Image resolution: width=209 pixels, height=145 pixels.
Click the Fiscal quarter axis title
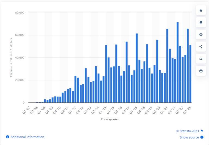tap(110, 119)
